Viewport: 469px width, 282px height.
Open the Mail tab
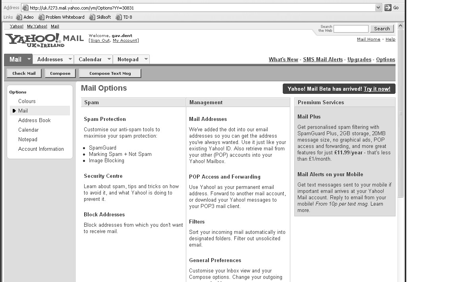tap(15, 59)
